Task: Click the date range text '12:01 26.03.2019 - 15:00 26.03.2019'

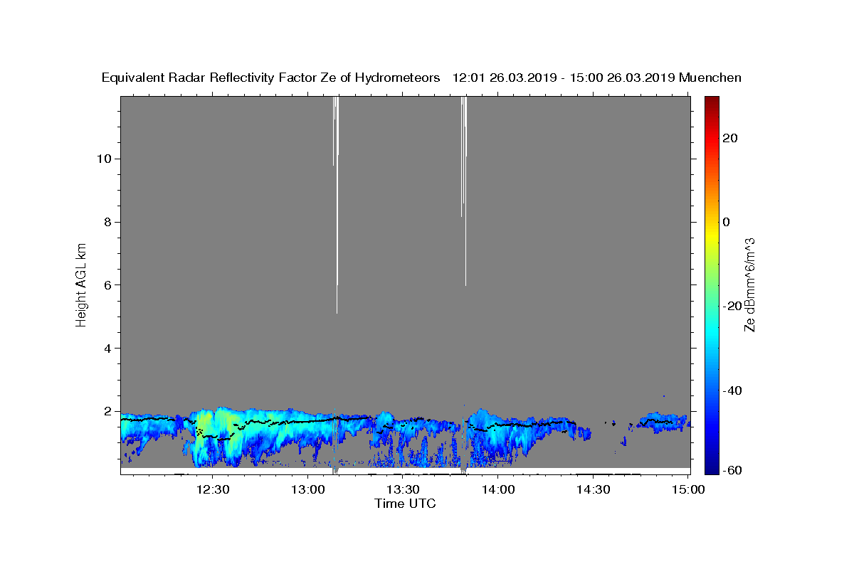Action: coord(564,78)
